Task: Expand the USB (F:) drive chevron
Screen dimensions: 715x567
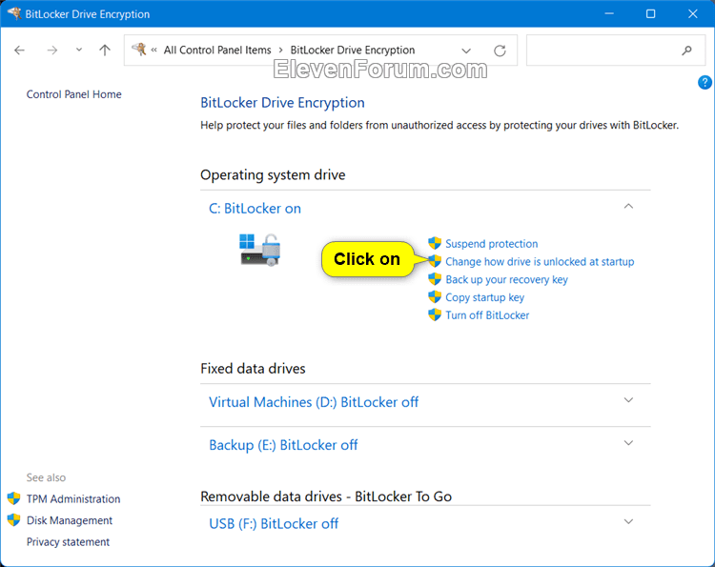Action: pyautogui.click(x=628, y=522)
